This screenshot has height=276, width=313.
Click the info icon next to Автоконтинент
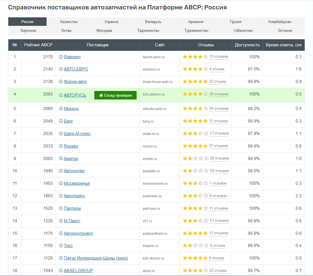click(x=61, y=233)
